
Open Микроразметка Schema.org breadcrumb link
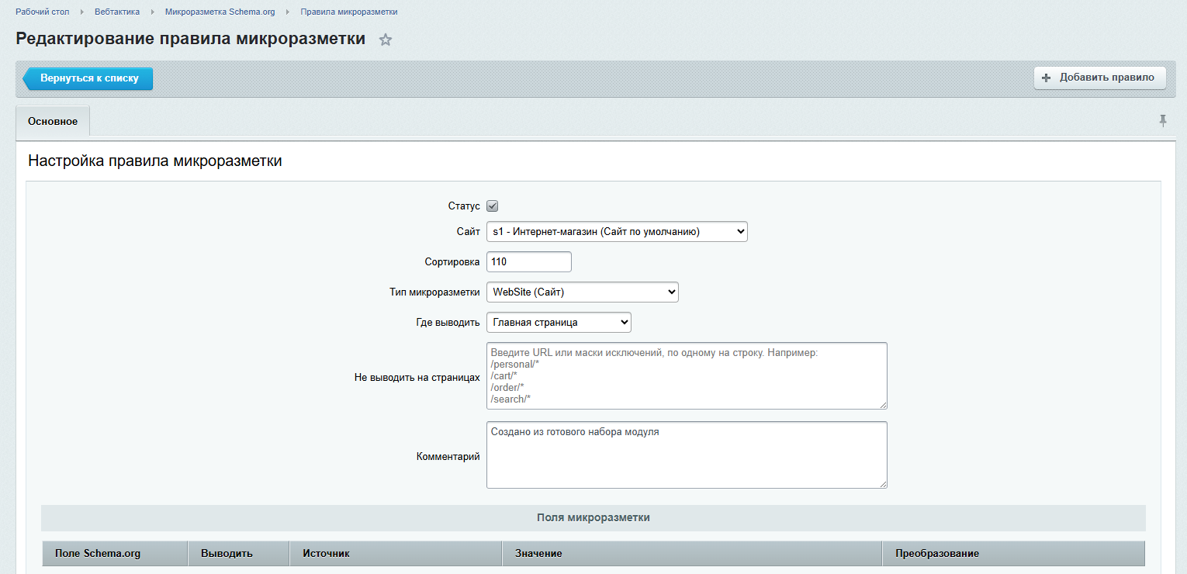pos(220,12)
